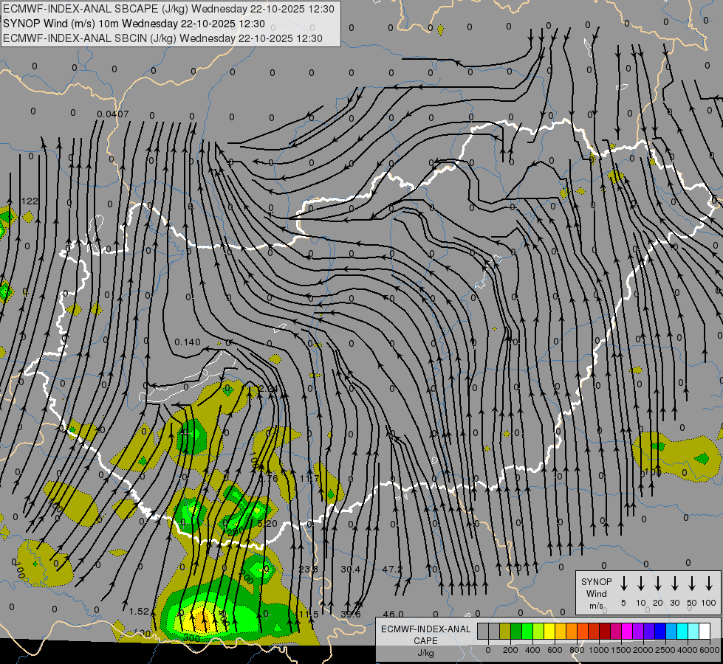Click the wind arrow above the 5 m/s label
The image size is (723, 664).
pyautogui.click(x=624, y=584)
